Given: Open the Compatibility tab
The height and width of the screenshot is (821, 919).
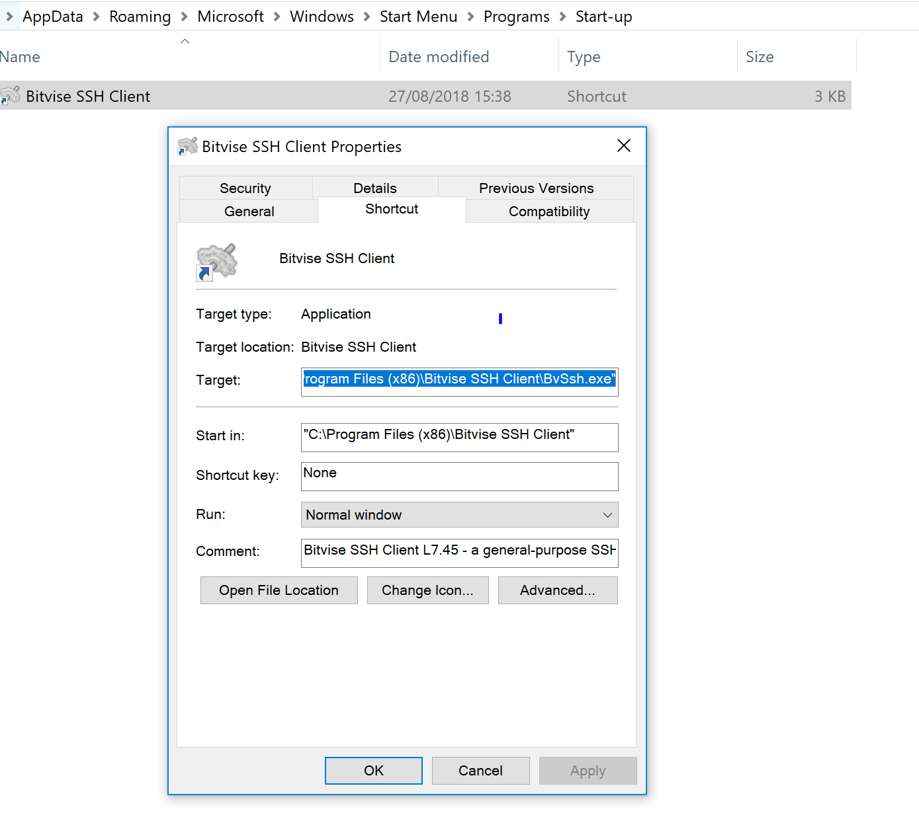Looking at the screenshot, I should [549, 212].
